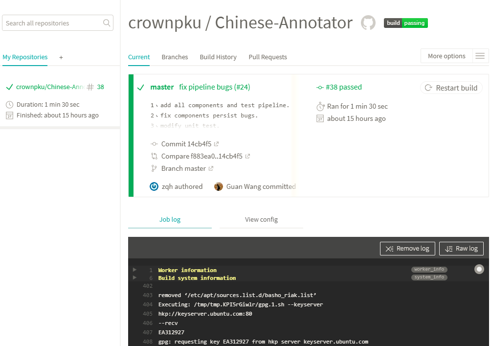
Task: Open the Branches tab
Action: coord(175,57)
